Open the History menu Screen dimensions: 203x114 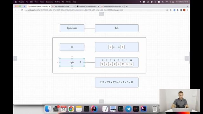(42, 2)
